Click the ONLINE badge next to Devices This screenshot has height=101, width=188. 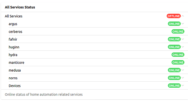(x=174, y=86)
